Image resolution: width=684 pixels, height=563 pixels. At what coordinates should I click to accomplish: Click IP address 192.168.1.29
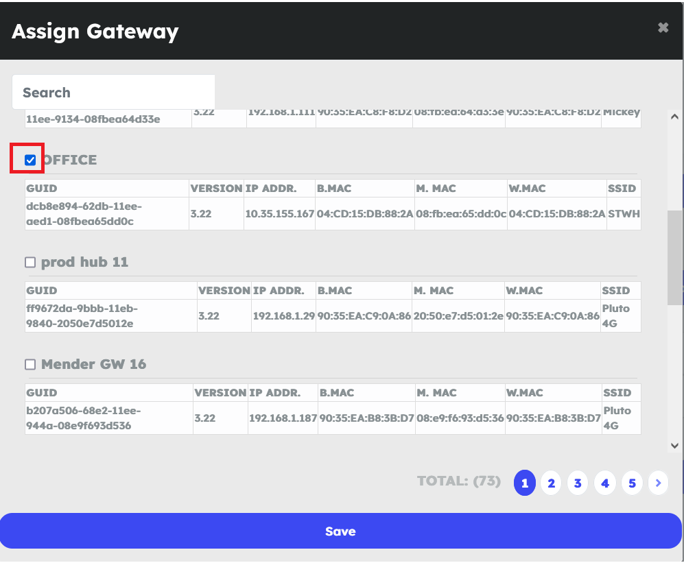click(283, 316)
